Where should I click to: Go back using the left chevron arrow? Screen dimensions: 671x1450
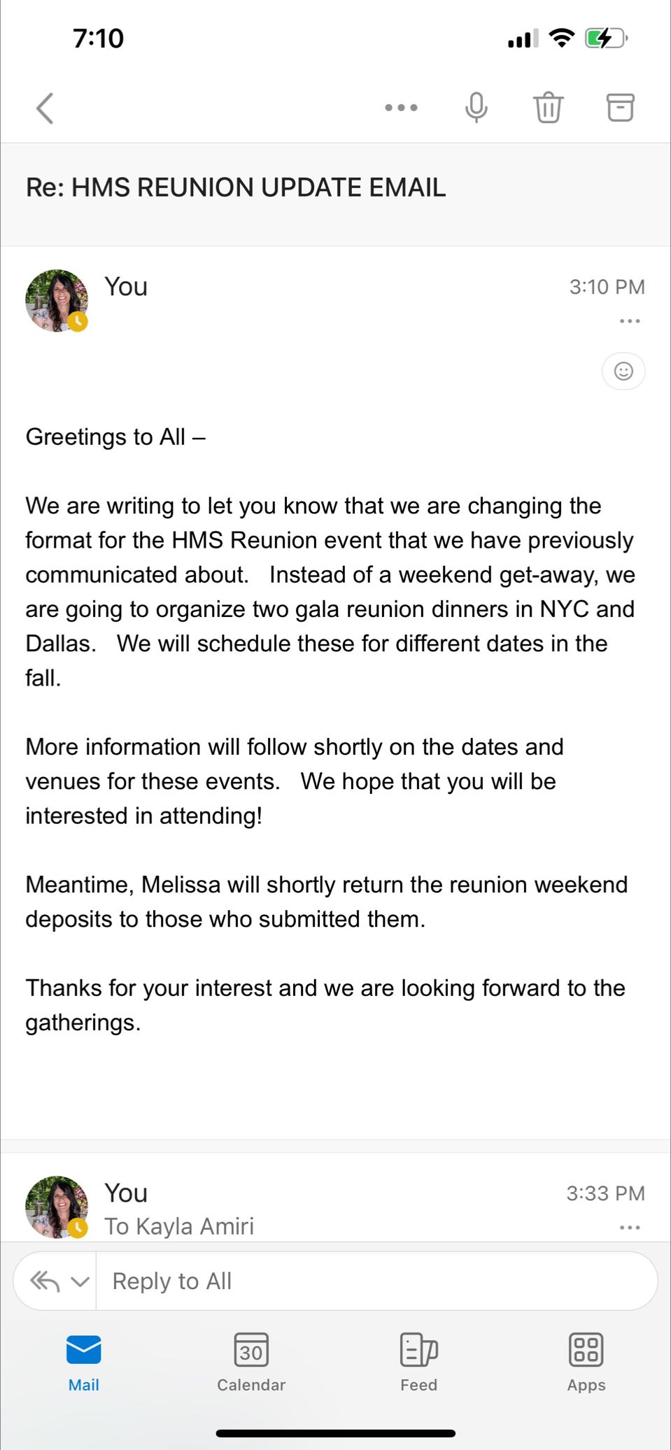tap(45, 108)
